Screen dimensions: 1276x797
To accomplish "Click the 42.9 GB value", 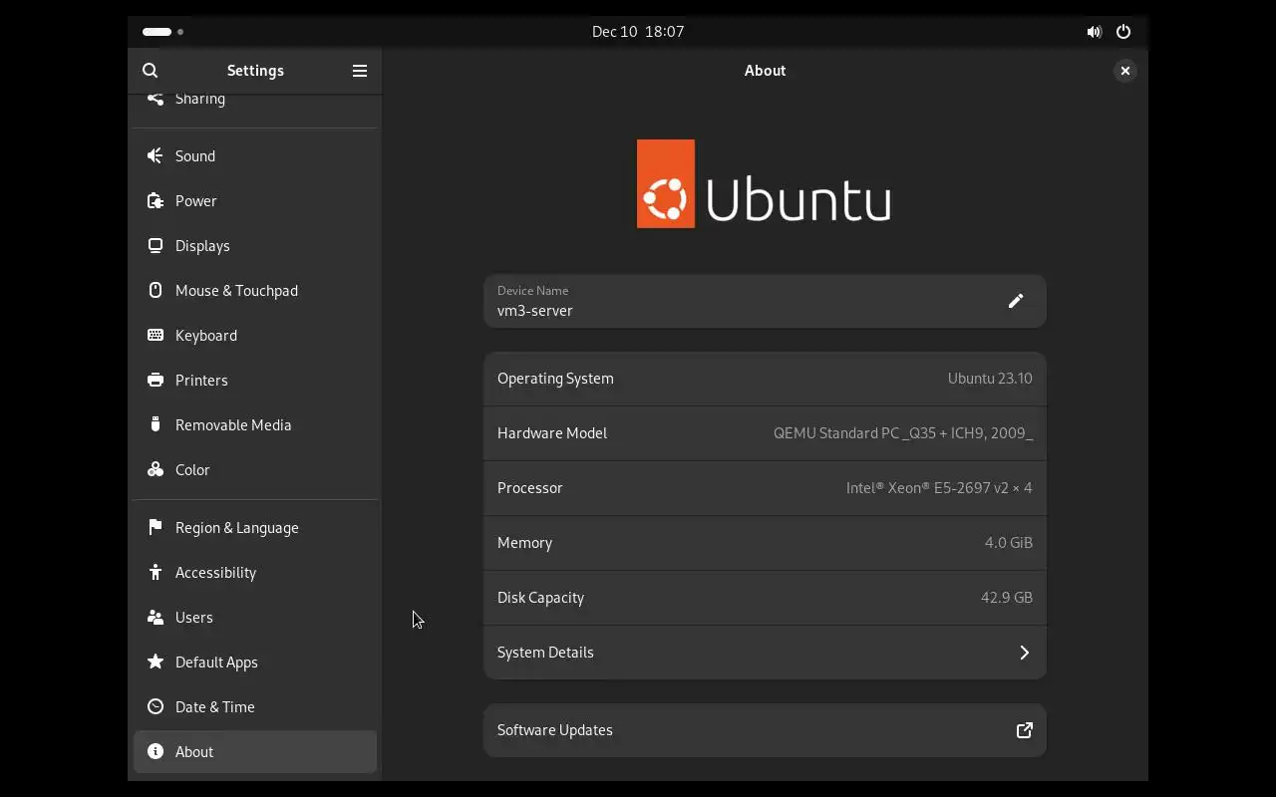I will [1007, 598].
